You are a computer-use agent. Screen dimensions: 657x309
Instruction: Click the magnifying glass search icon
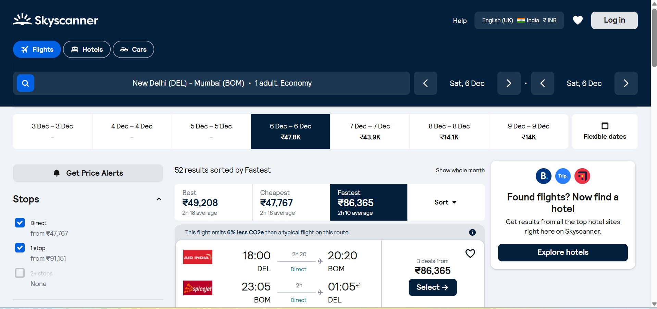pos(25,83)
